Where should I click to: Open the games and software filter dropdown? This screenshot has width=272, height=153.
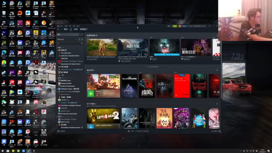(67, 39)
